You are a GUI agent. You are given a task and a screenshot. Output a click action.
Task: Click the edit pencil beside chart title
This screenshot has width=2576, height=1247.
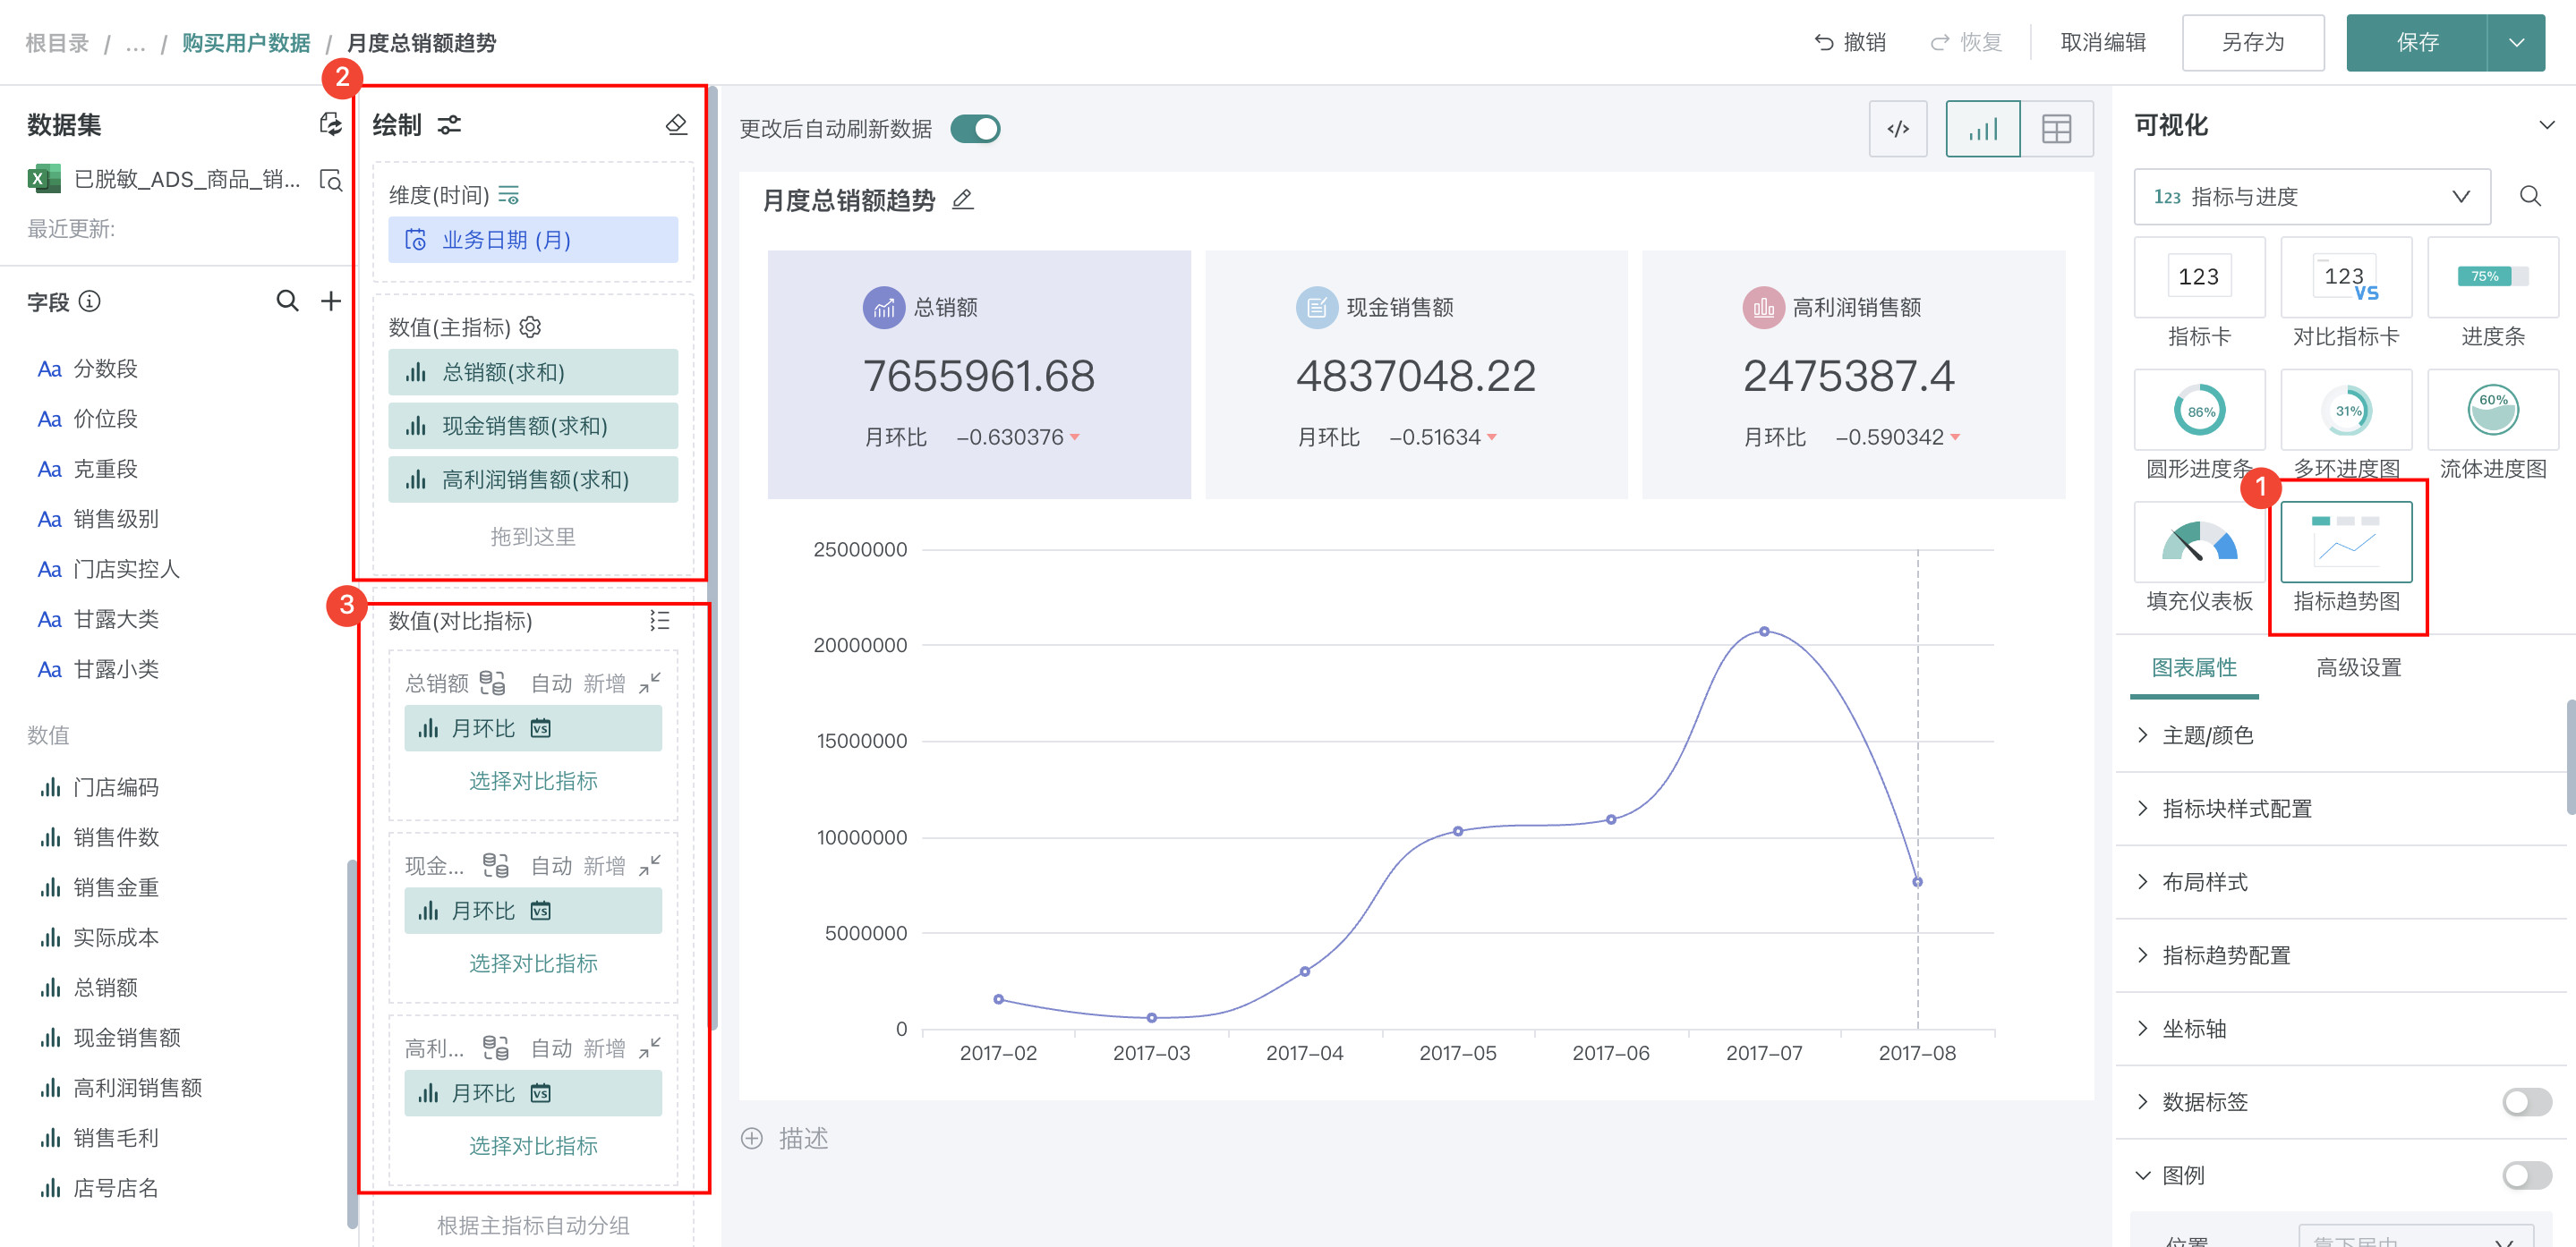tap(962, 199)
